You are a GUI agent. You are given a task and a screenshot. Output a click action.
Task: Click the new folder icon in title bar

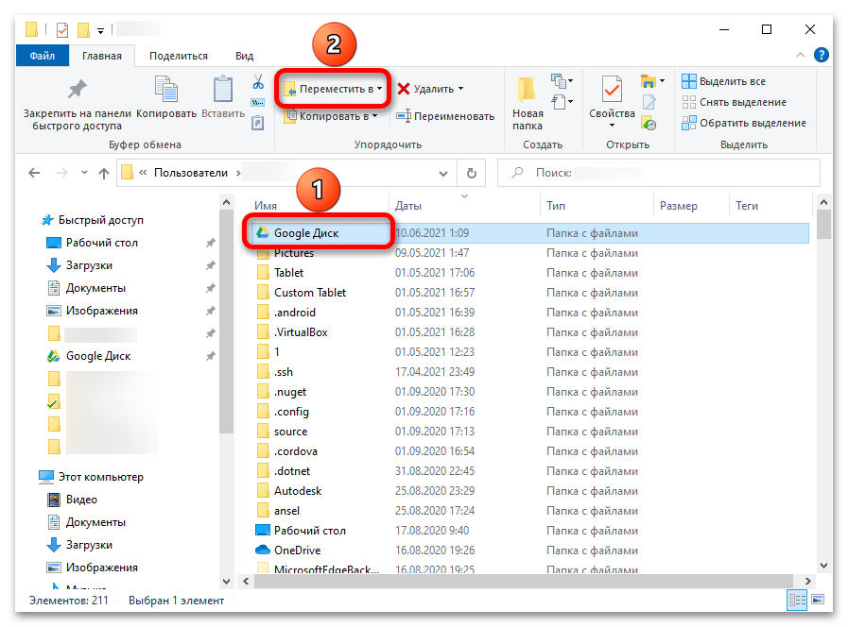83,29
